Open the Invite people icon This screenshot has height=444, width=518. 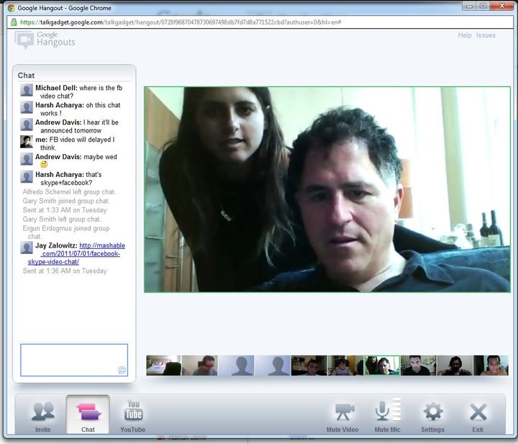click(x=43, y=412)
